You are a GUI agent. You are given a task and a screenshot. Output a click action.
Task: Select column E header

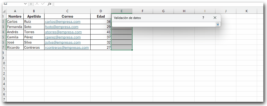(122, 11)
